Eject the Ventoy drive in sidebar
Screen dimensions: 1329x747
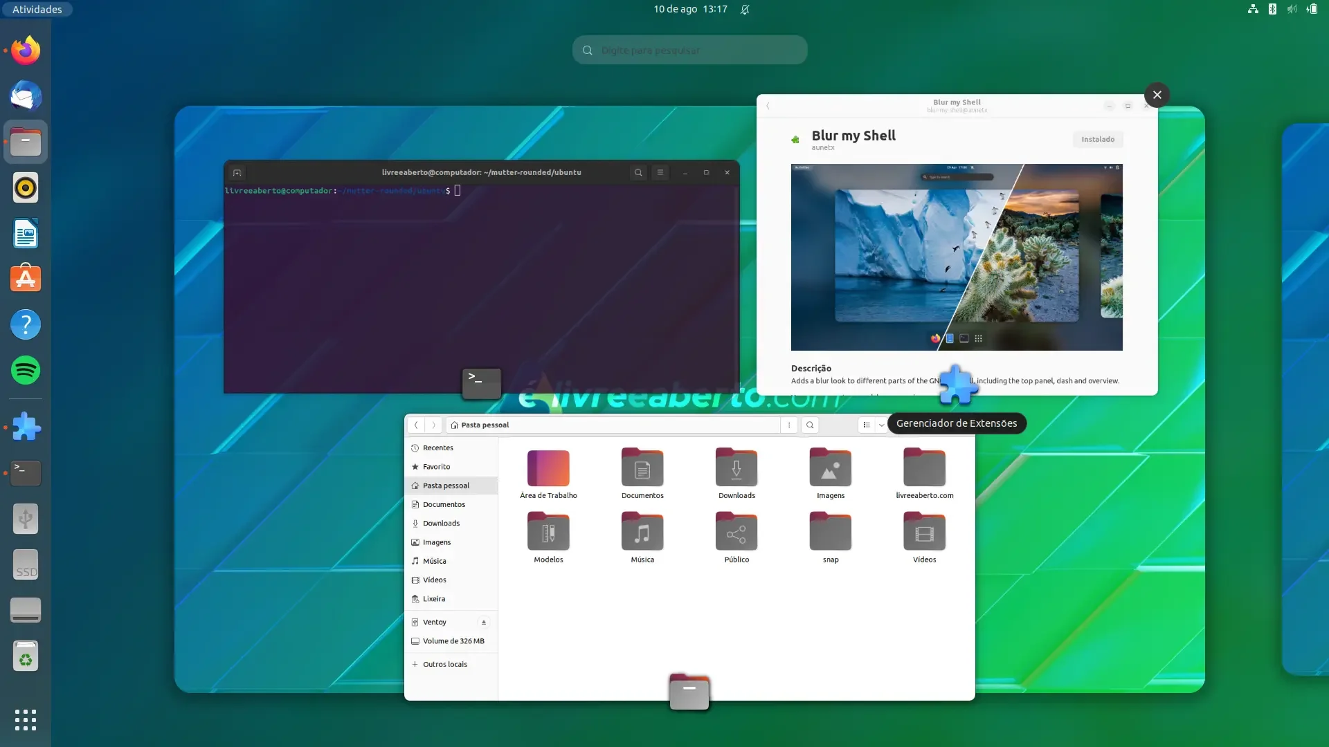[x=484, y=622]
